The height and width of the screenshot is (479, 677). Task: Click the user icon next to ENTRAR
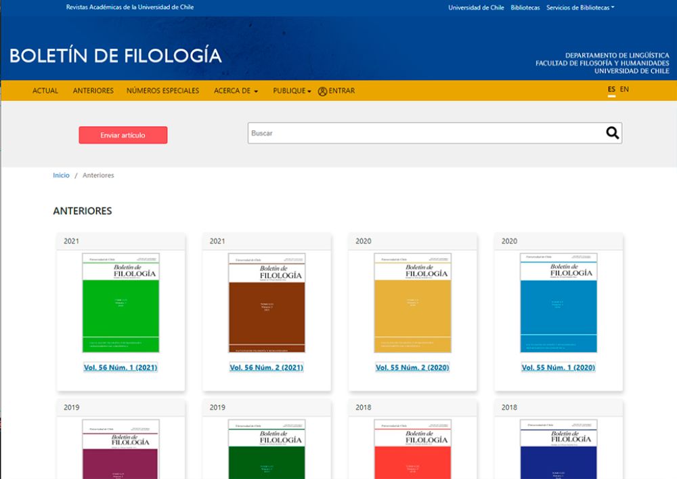pyautogui.click(x=322, y=90)
